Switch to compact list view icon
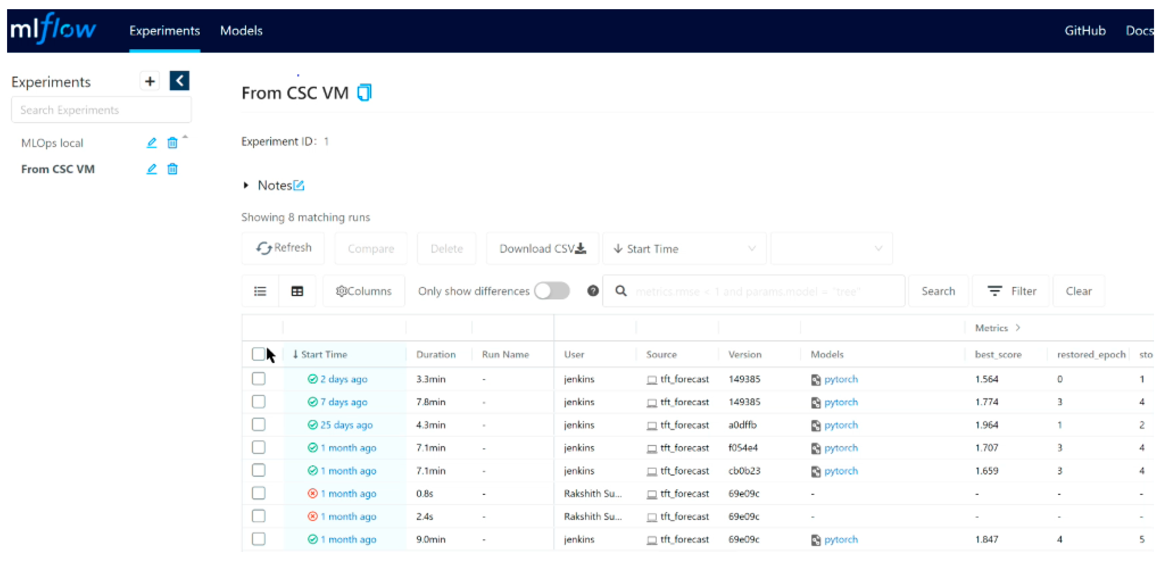Viewport: 1164px width, 562px height. tap(260, 291)
